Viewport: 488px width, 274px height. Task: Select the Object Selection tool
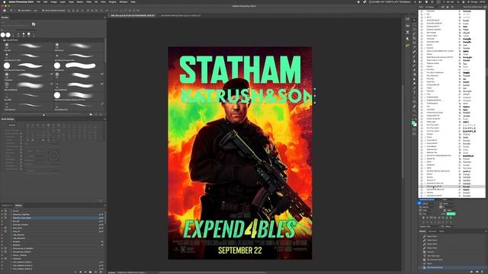[x=414, y=33]
